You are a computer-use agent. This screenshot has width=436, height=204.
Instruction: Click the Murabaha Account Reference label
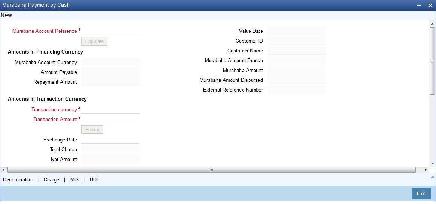[45, 31]
